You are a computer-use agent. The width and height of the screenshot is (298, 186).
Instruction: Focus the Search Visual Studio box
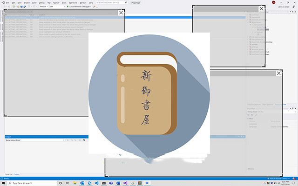click(112, 3)
